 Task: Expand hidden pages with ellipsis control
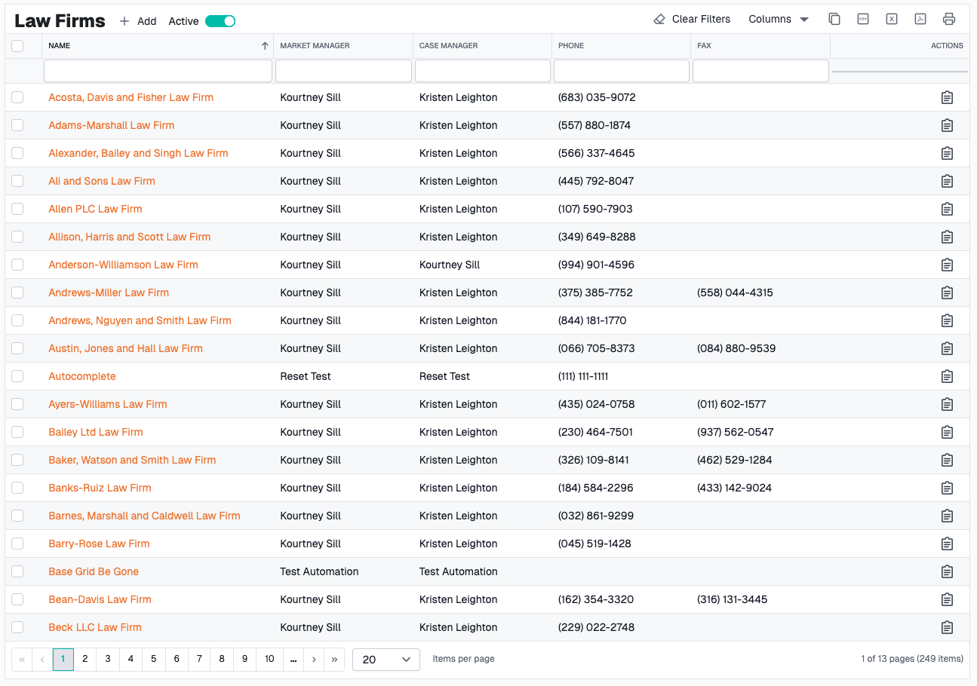coord(293,659)
